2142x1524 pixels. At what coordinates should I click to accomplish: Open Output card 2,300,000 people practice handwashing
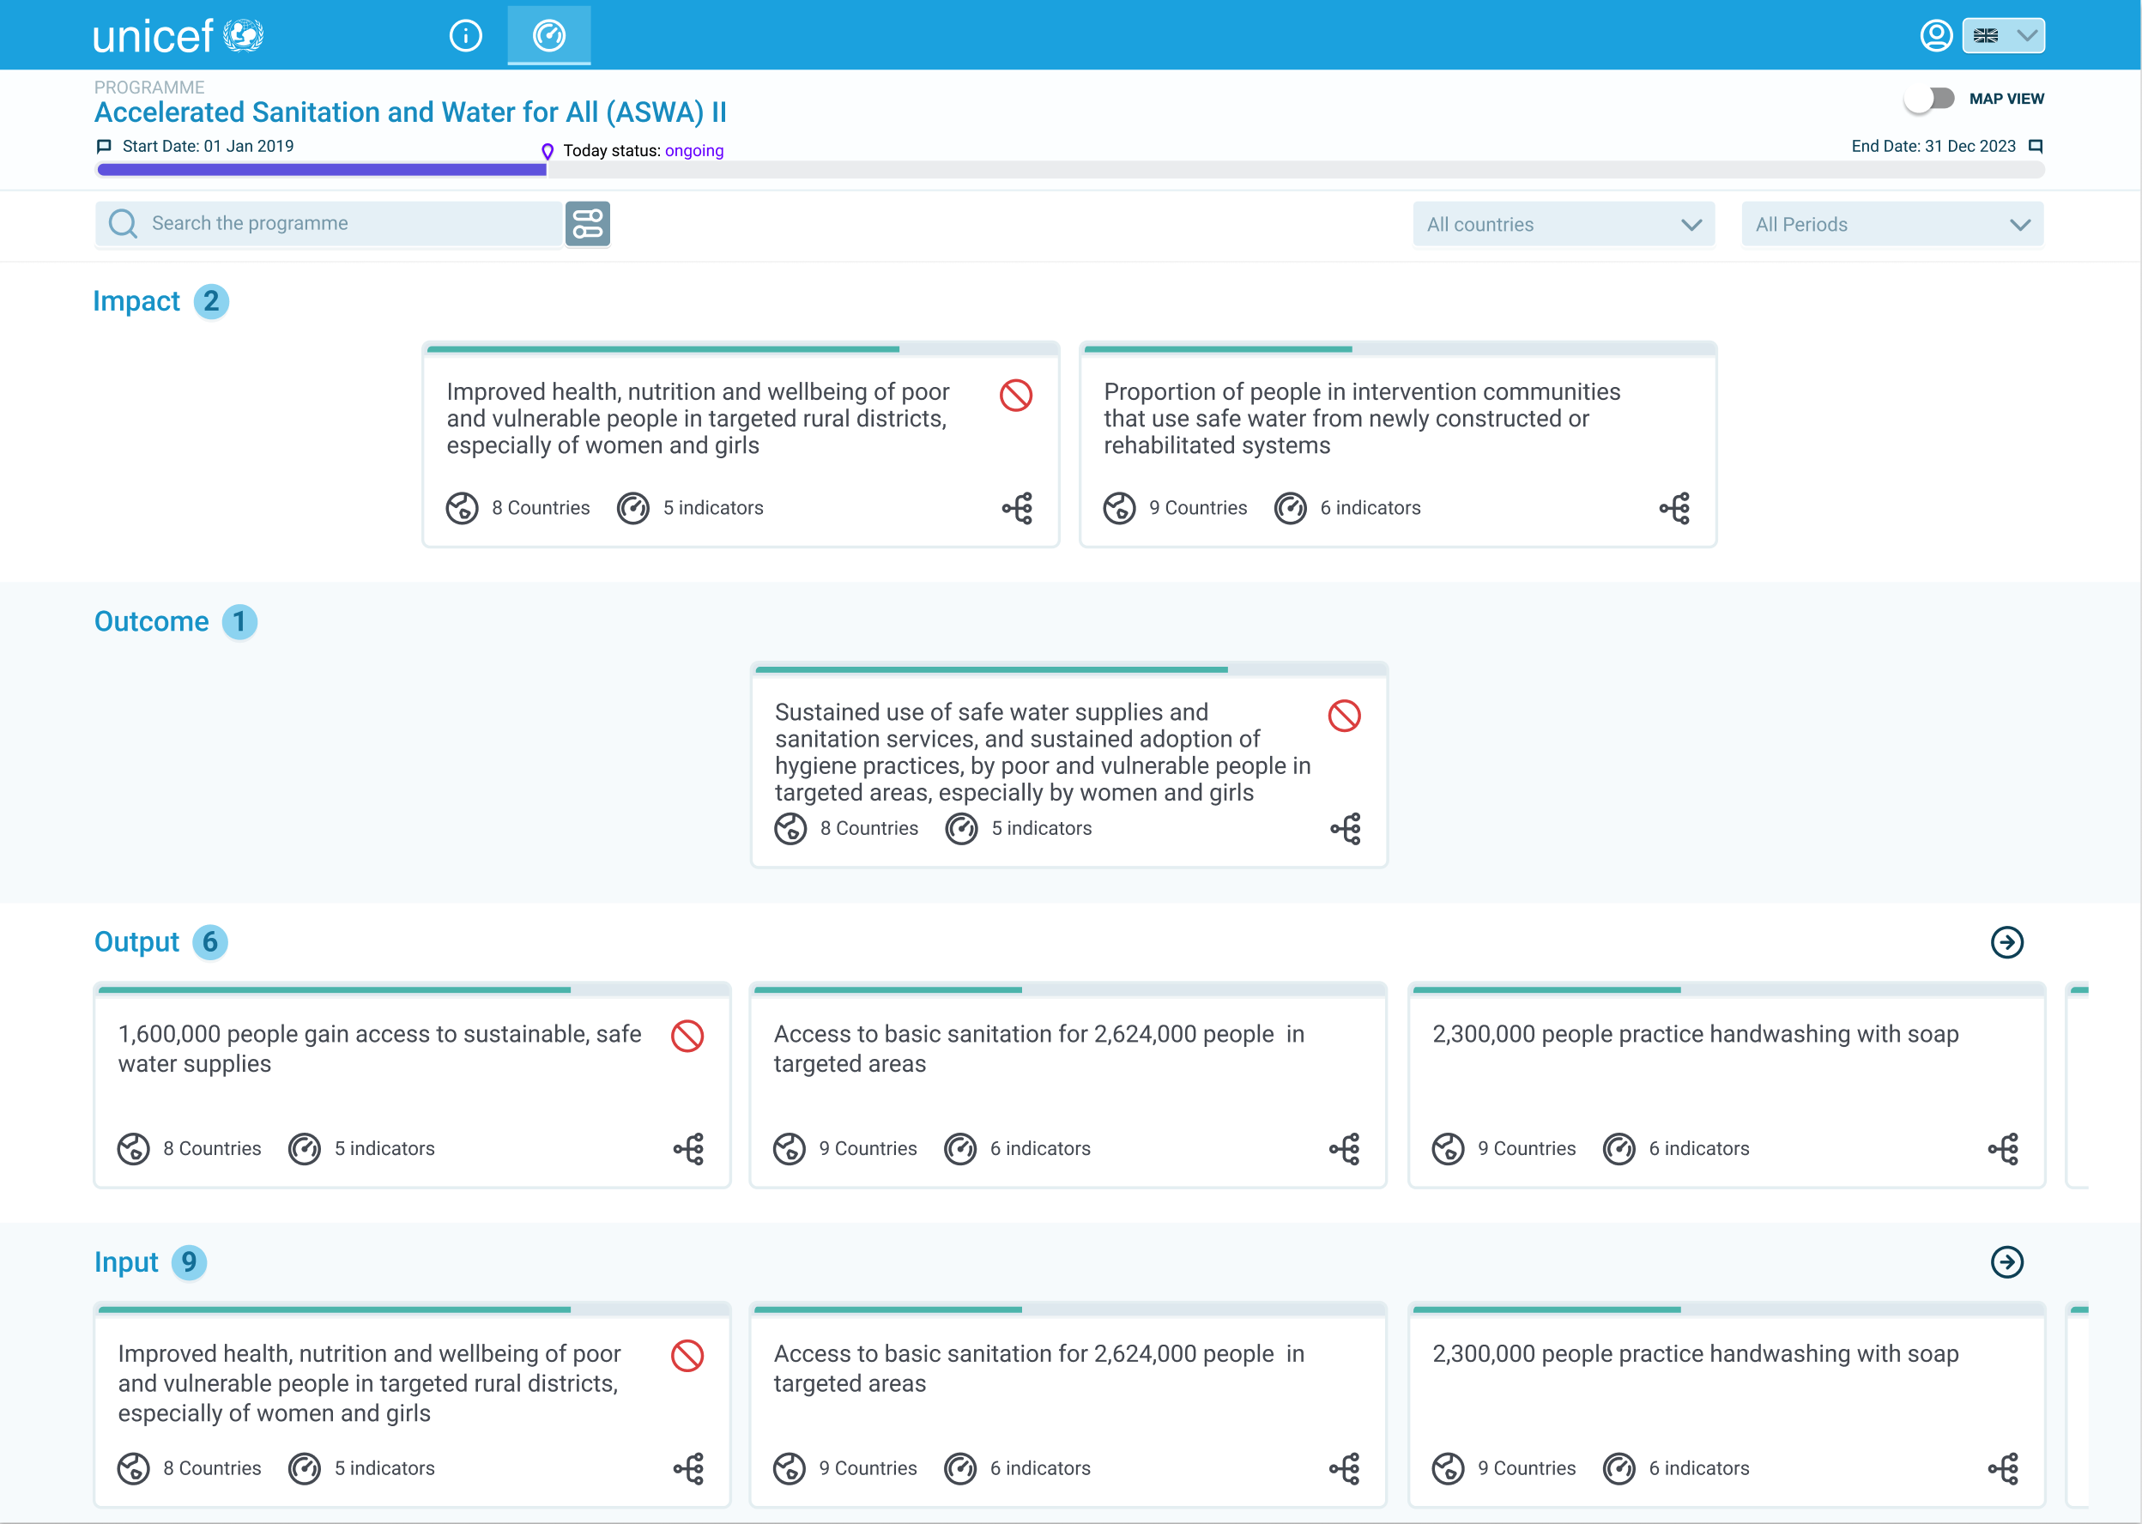(1727, 1086)
